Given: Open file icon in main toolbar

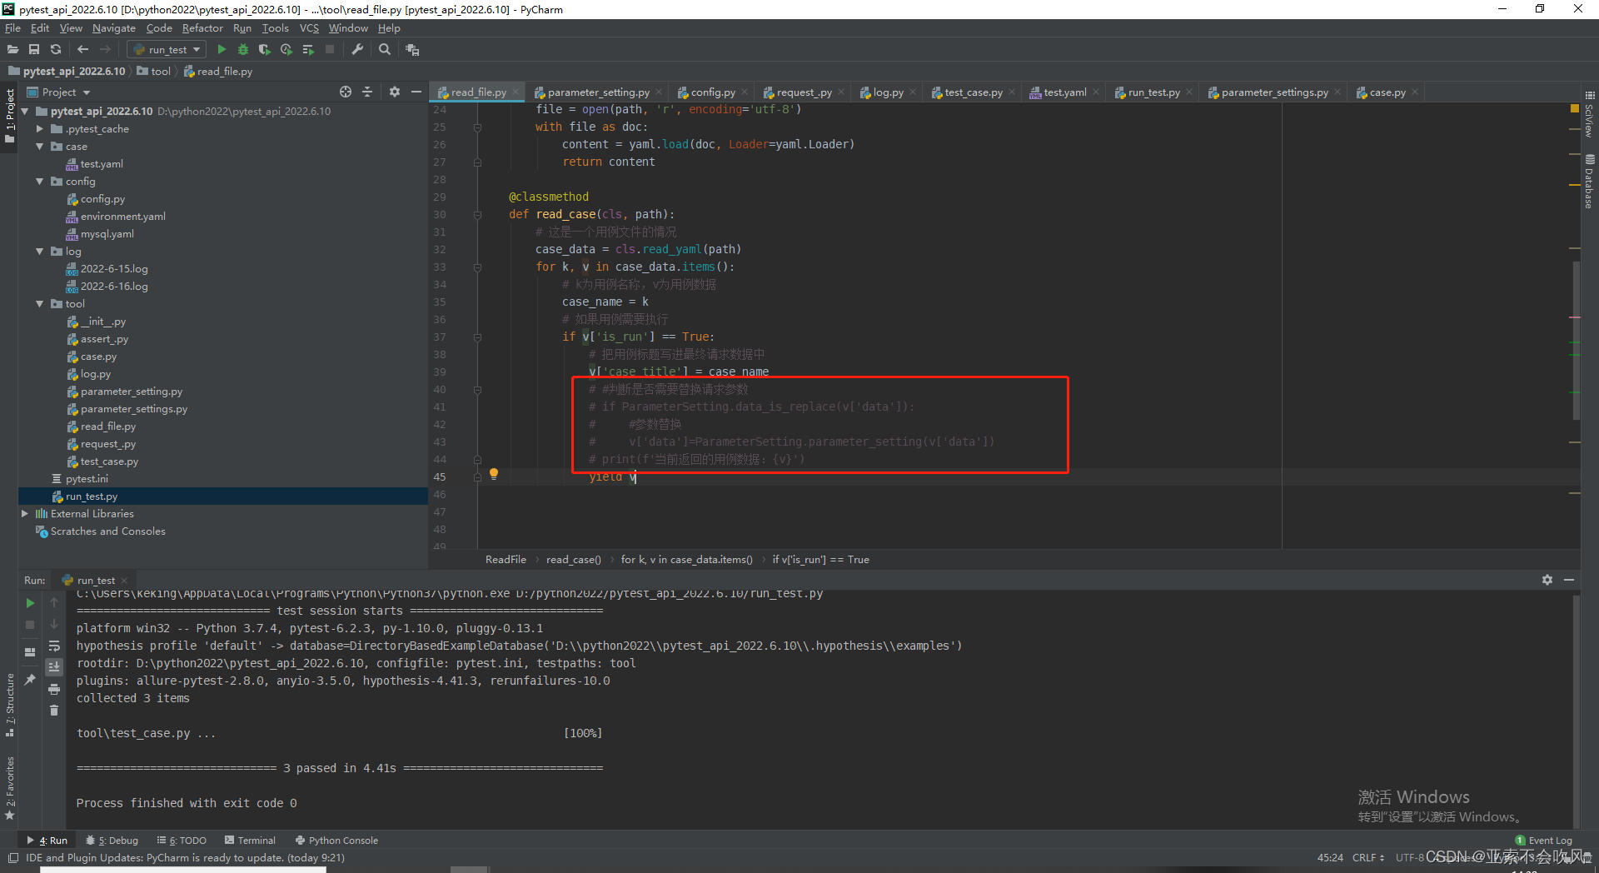Looking at the screenshot, I should 12,50.
